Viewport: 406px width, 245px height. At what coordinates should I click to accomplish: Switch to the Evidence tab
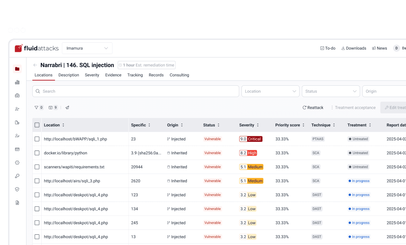[x=113, y=75]
